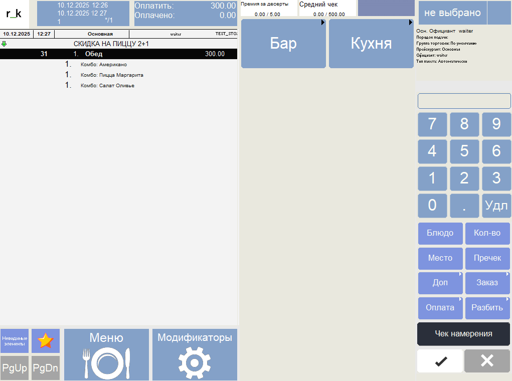Screen dimensions: 512x381
Task: Click the green down arrow in order list
Action: 5,44
